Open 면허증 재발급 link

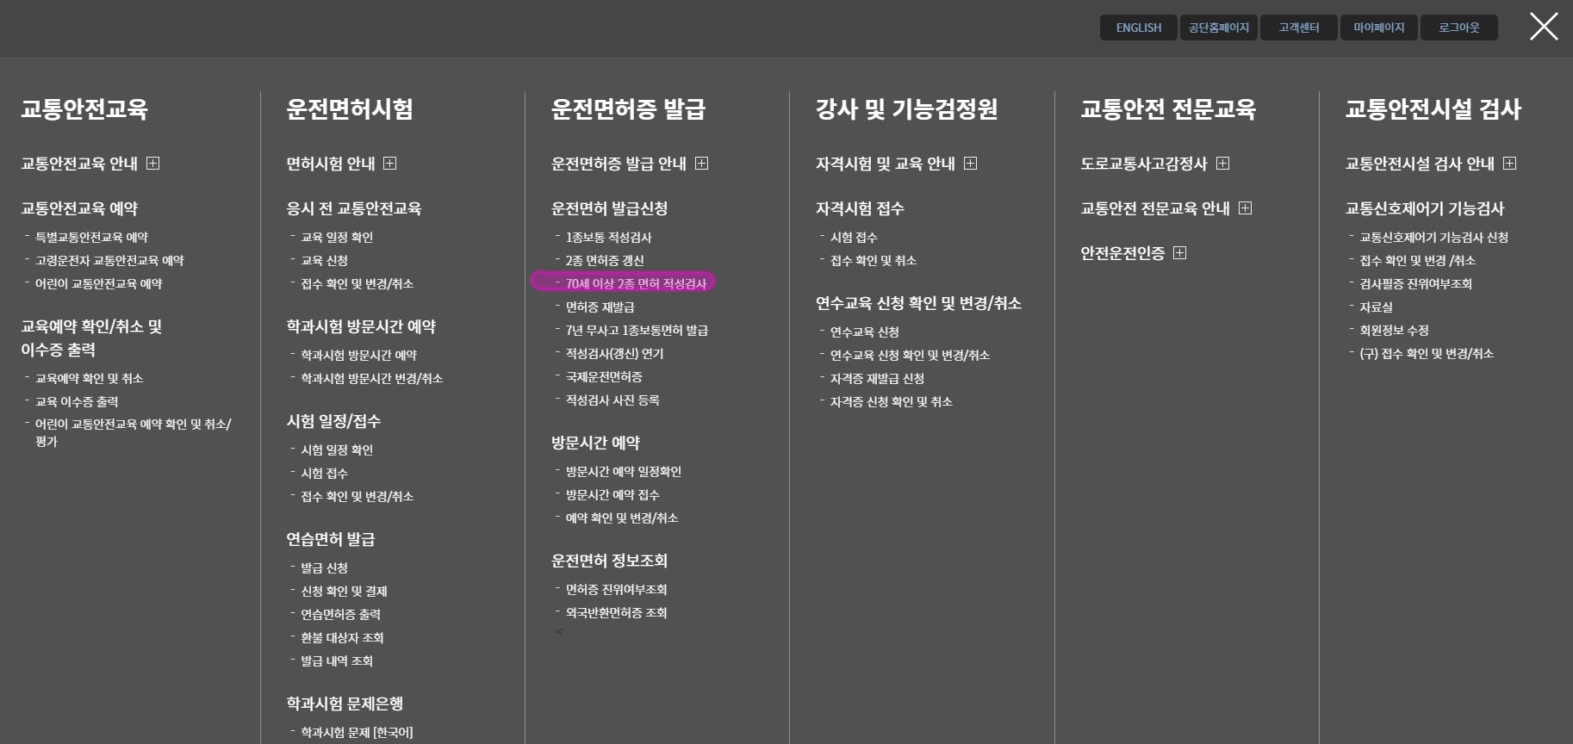pyautogui.click(x=600, y=307)
